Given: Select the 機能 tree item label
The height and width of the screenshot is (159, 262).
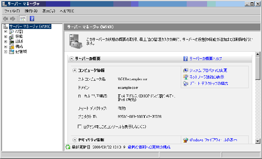Looking at the screenshot, I should click(x=19, y=36).
